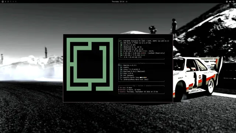Click the kernel icon before Linux line
Image resolution: width=236 pixels, height=133 pixels.
[x=121, y=69]
